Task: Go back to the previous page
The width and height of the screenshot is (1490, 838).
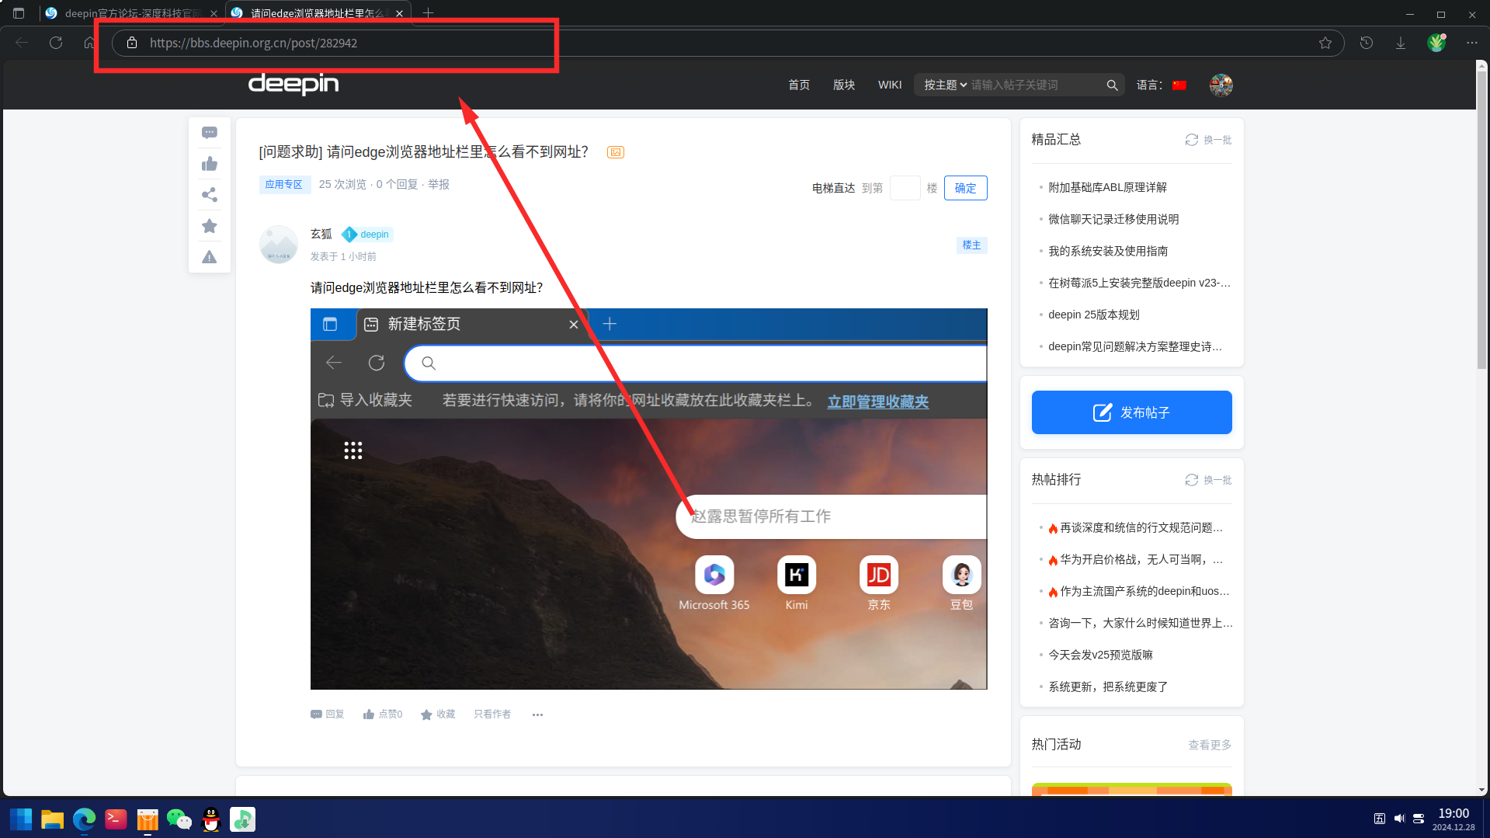Action: (22, 43)
